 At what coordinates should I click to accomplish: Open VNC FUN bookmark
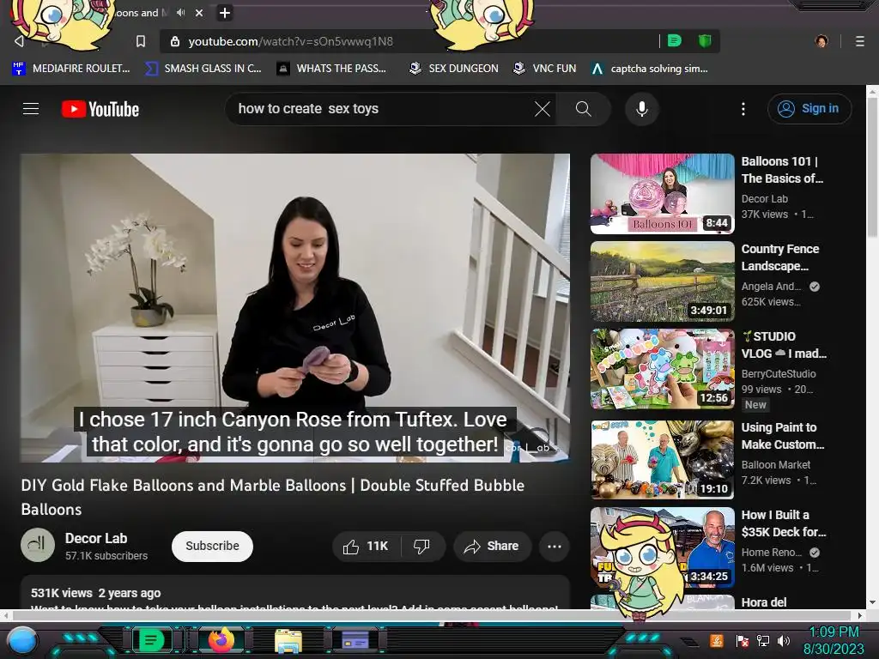point(545,69)
